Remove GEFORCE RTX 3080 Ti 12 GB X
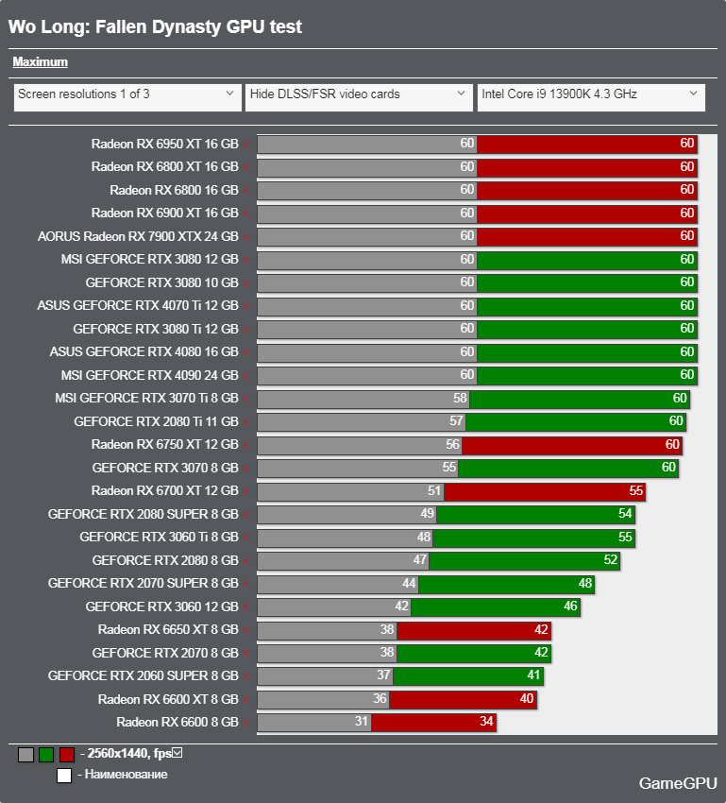Viewport: 726px width, 803px height. coord(245,330)
